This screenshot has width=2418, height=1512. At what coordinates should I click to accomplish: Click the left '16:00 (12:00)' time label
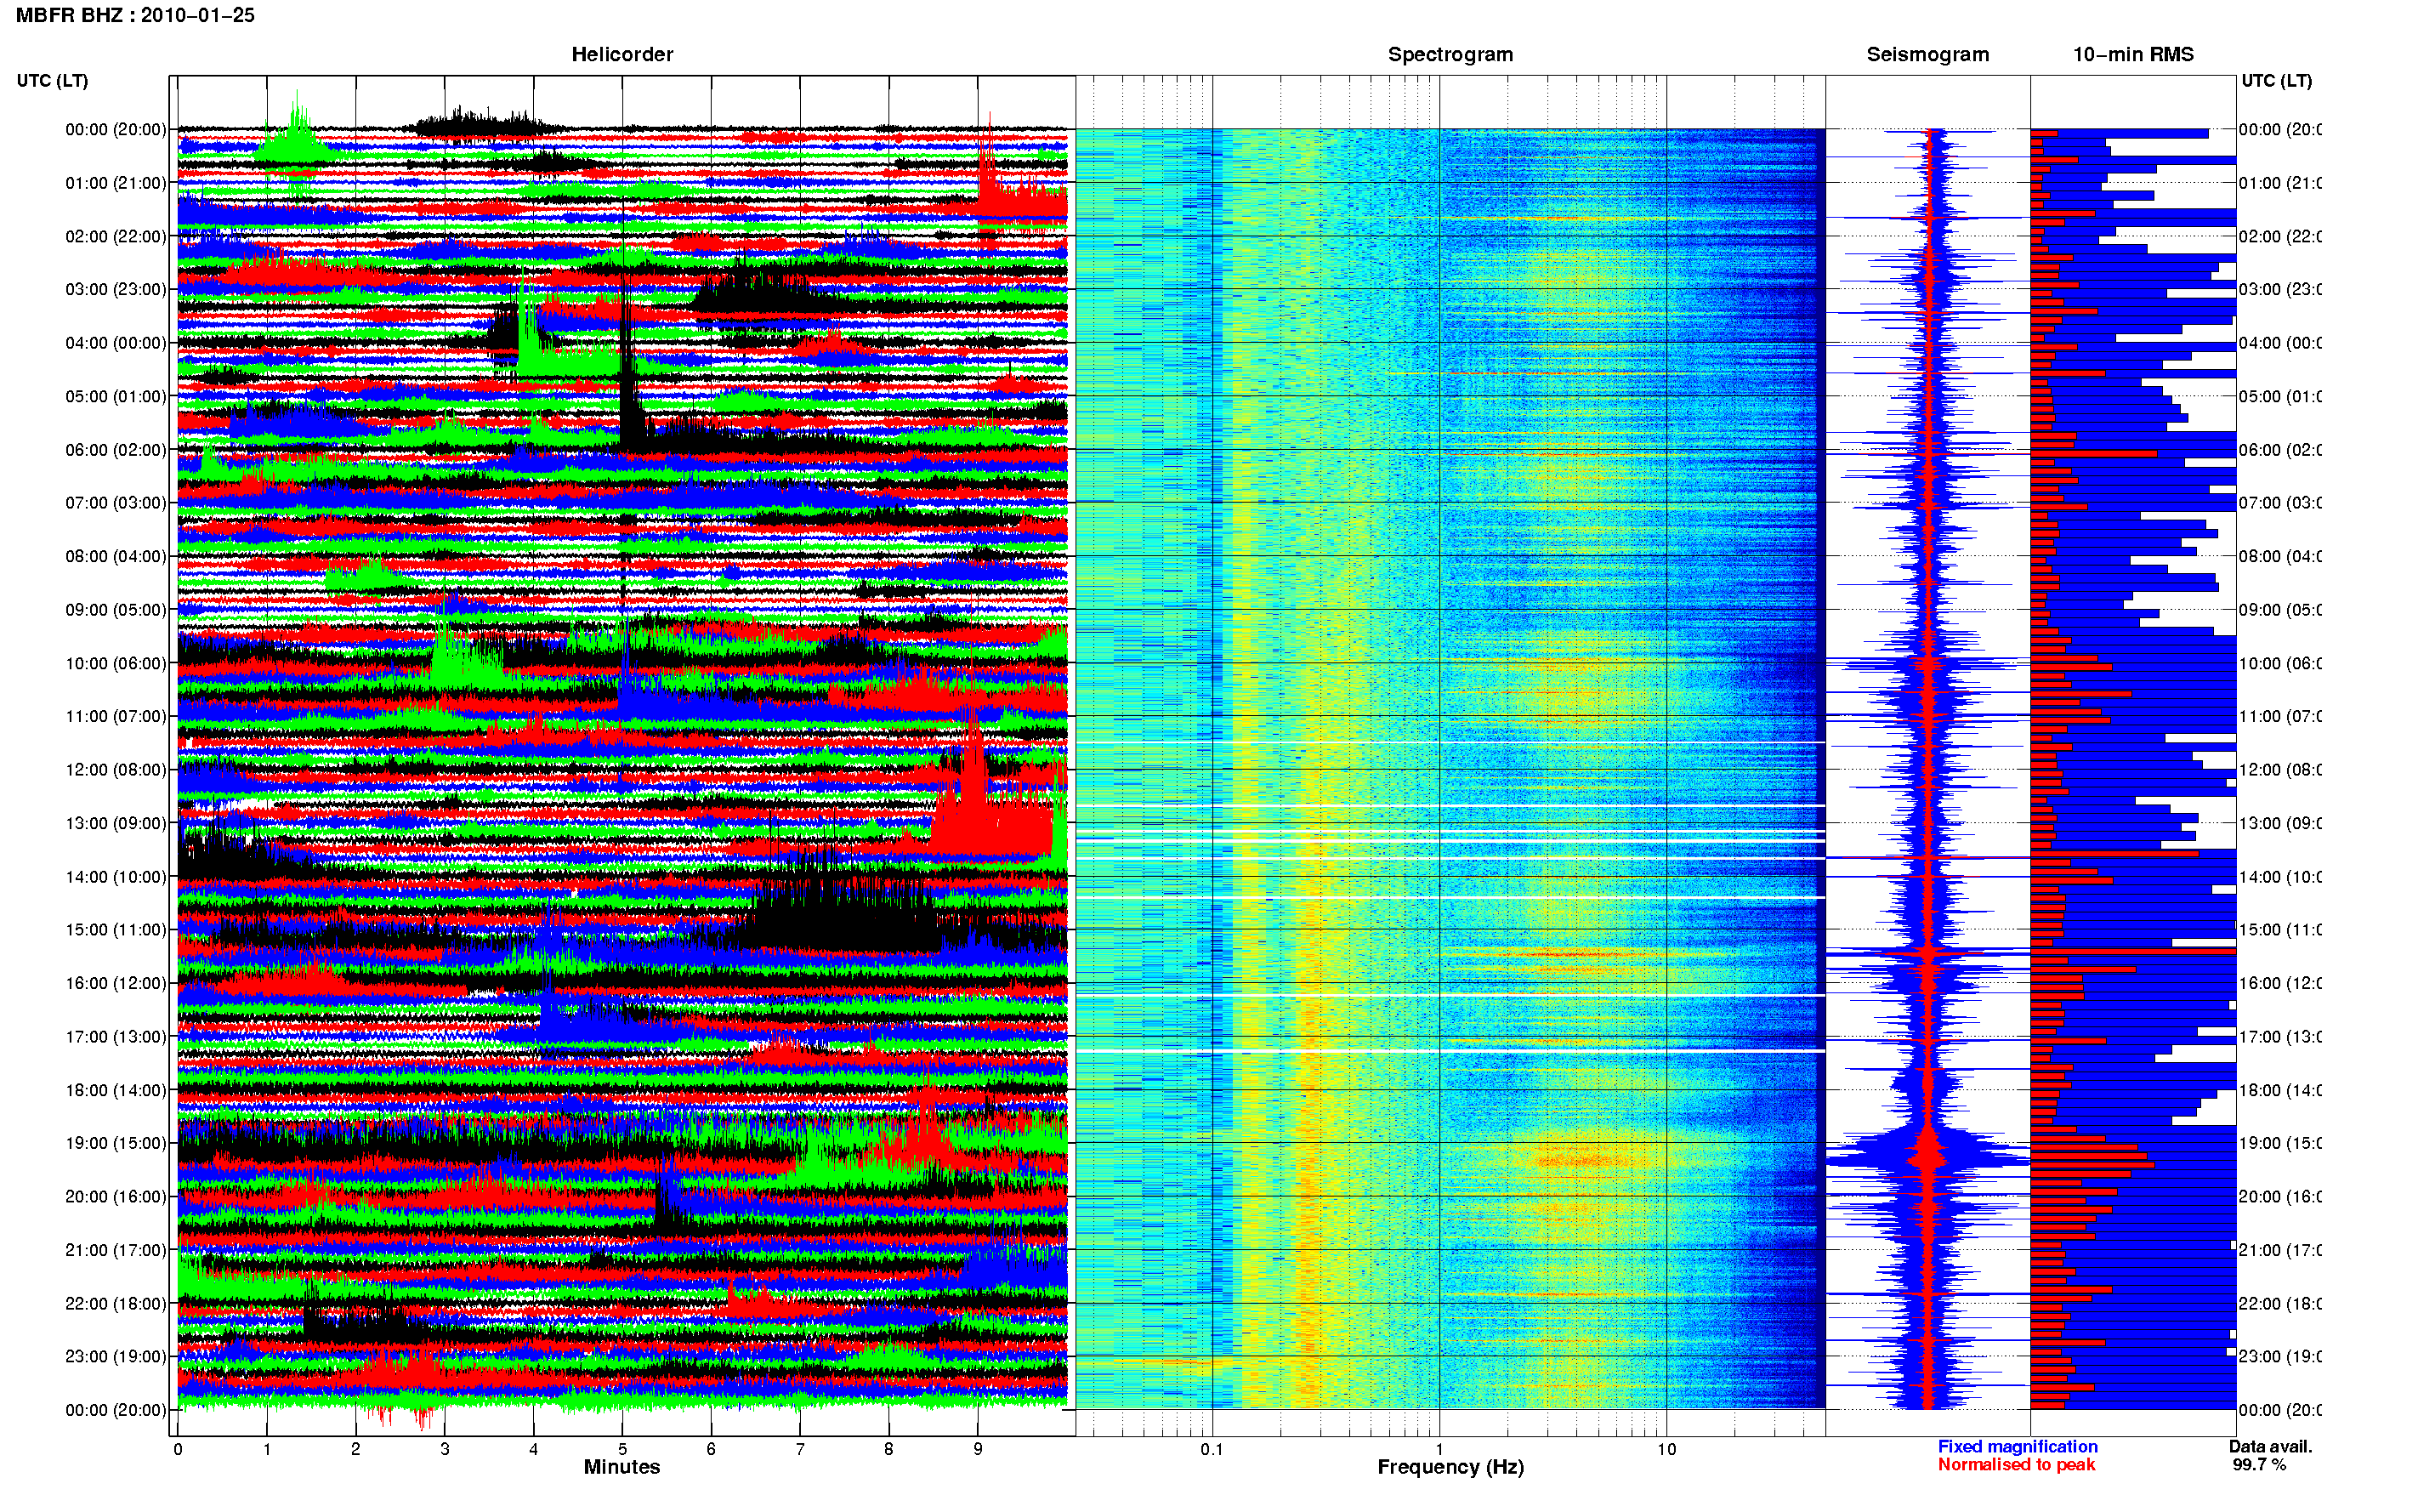(x=116, y=983)
